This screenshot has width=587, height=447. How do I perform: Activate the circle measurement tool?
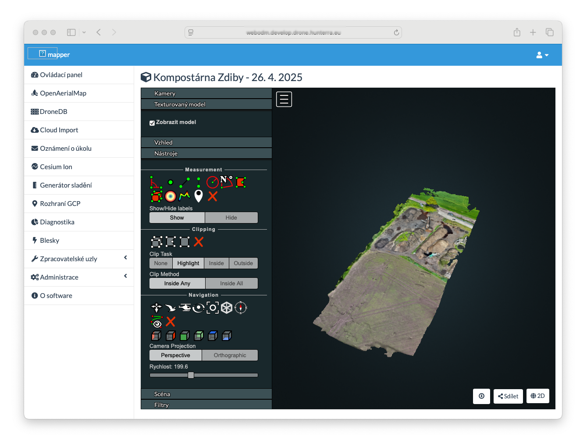click(x=213, y=182)
